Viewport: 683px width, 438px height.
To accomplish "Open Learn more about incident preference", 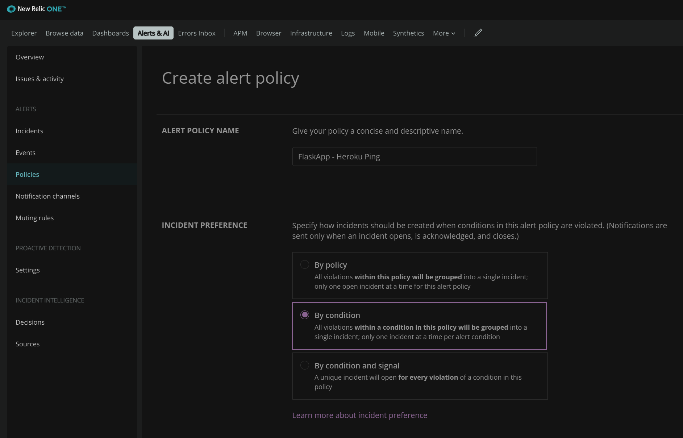I will [360, 415].
